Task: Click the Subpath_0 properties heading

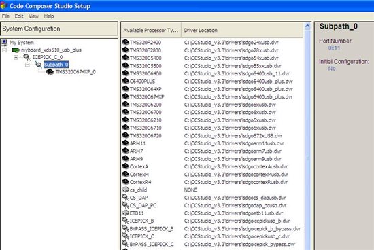Action: point(339,26)
